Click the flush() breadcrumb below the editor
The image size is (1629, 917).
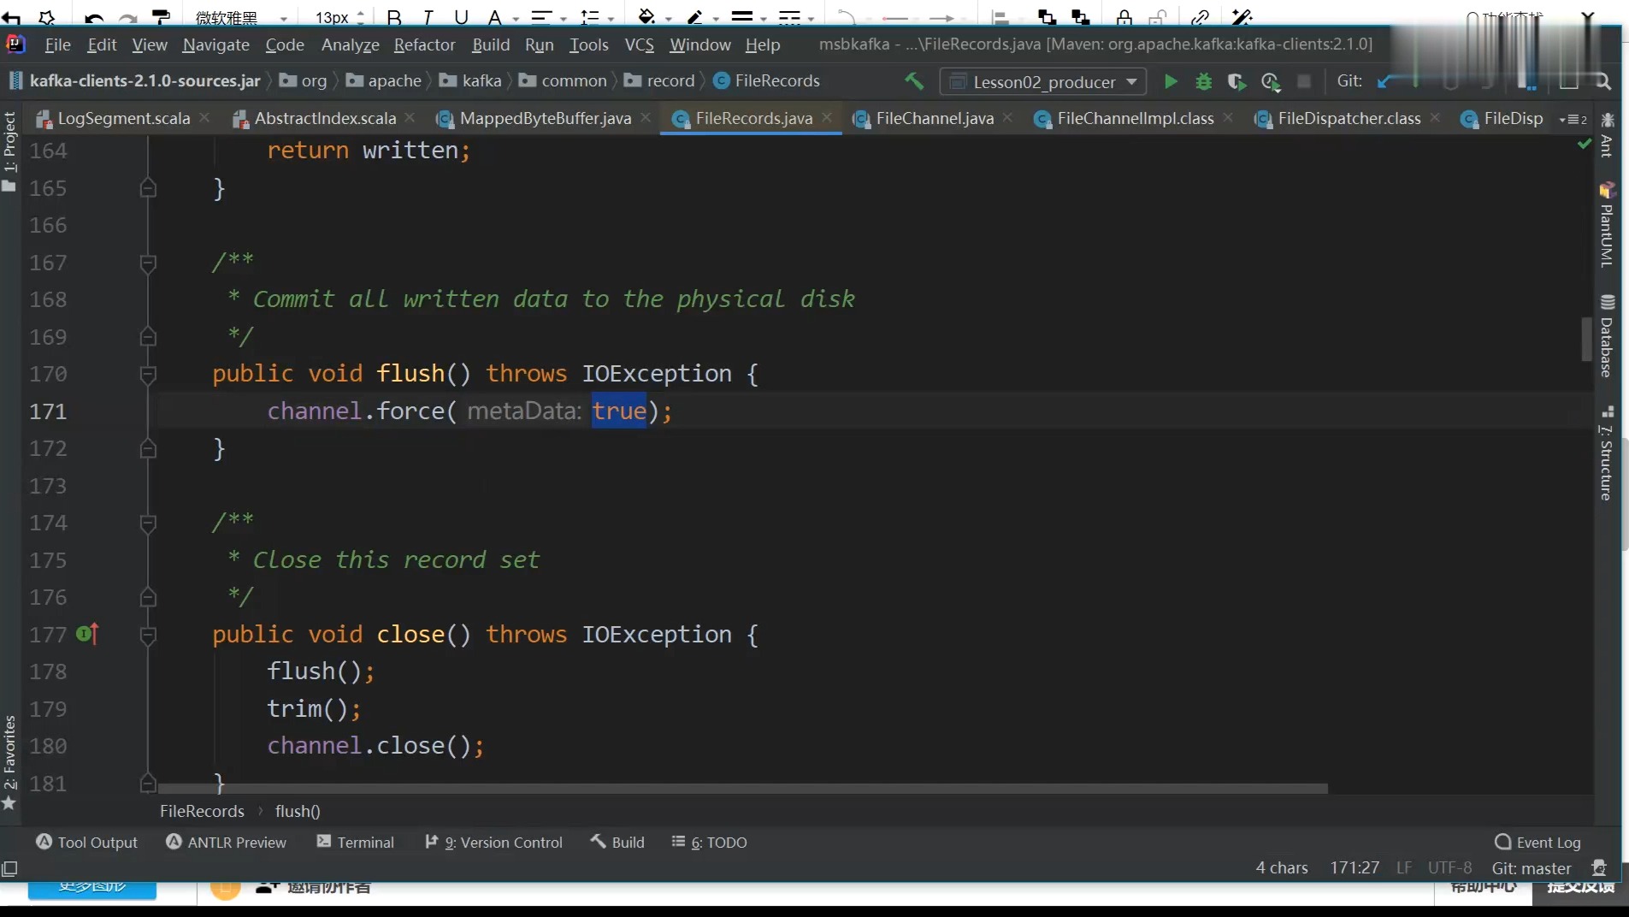[x=298, y=812]
